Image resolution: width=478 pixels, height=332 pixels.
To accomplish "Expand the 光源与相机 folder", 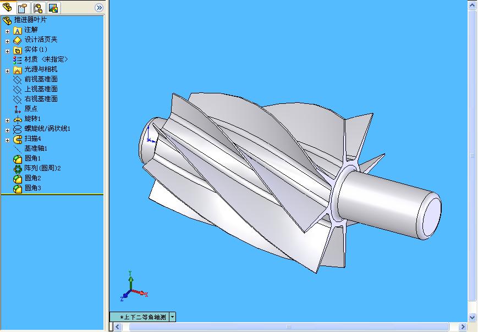I will click(7, 71).
